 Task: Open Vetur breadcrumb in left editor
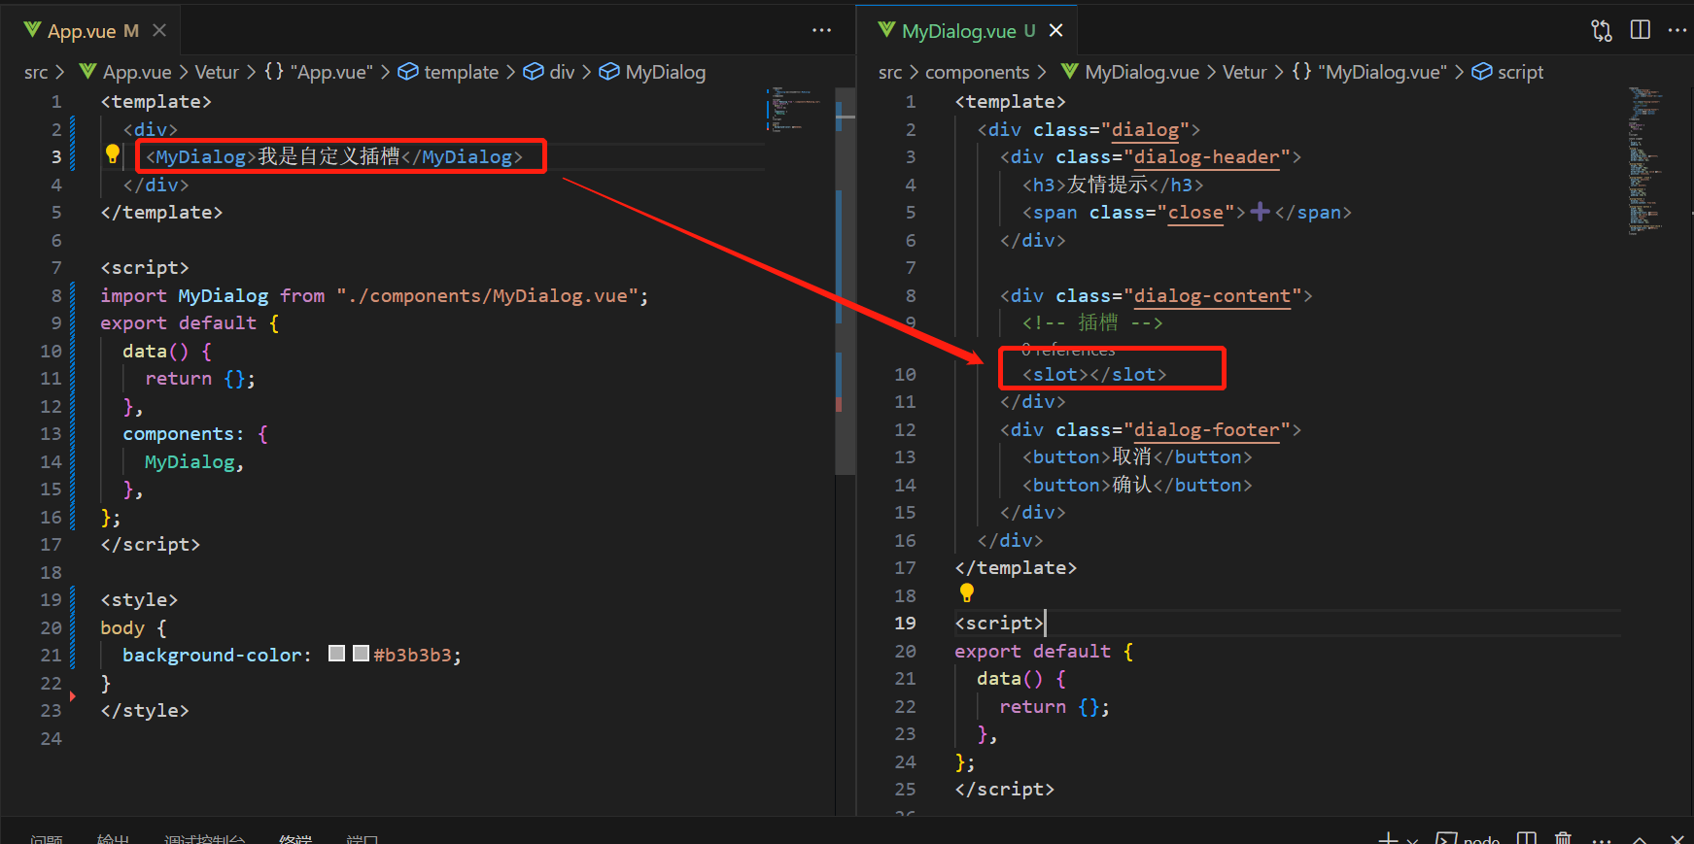coord(217,72)
